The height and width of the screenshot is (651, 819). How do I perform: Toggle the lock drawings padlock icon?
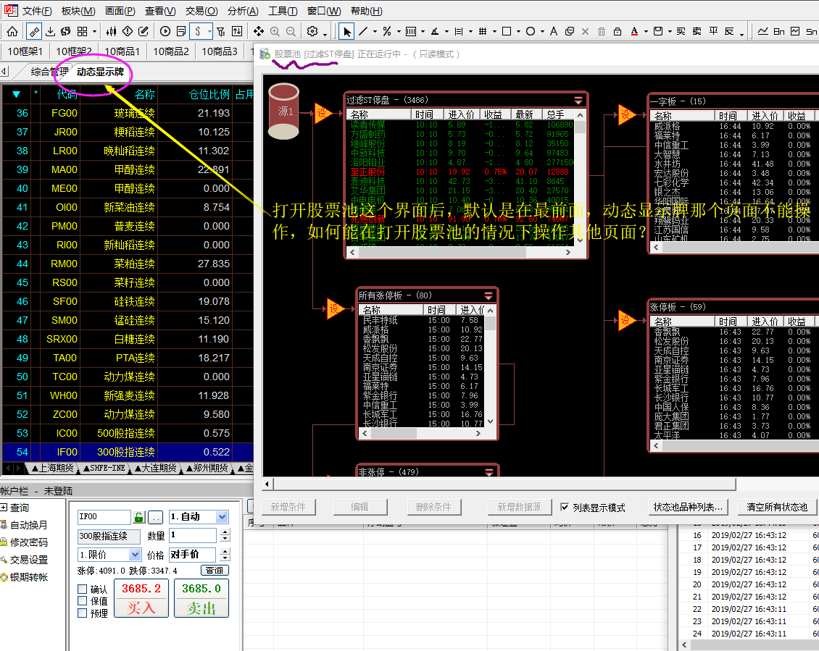(618, 31)
